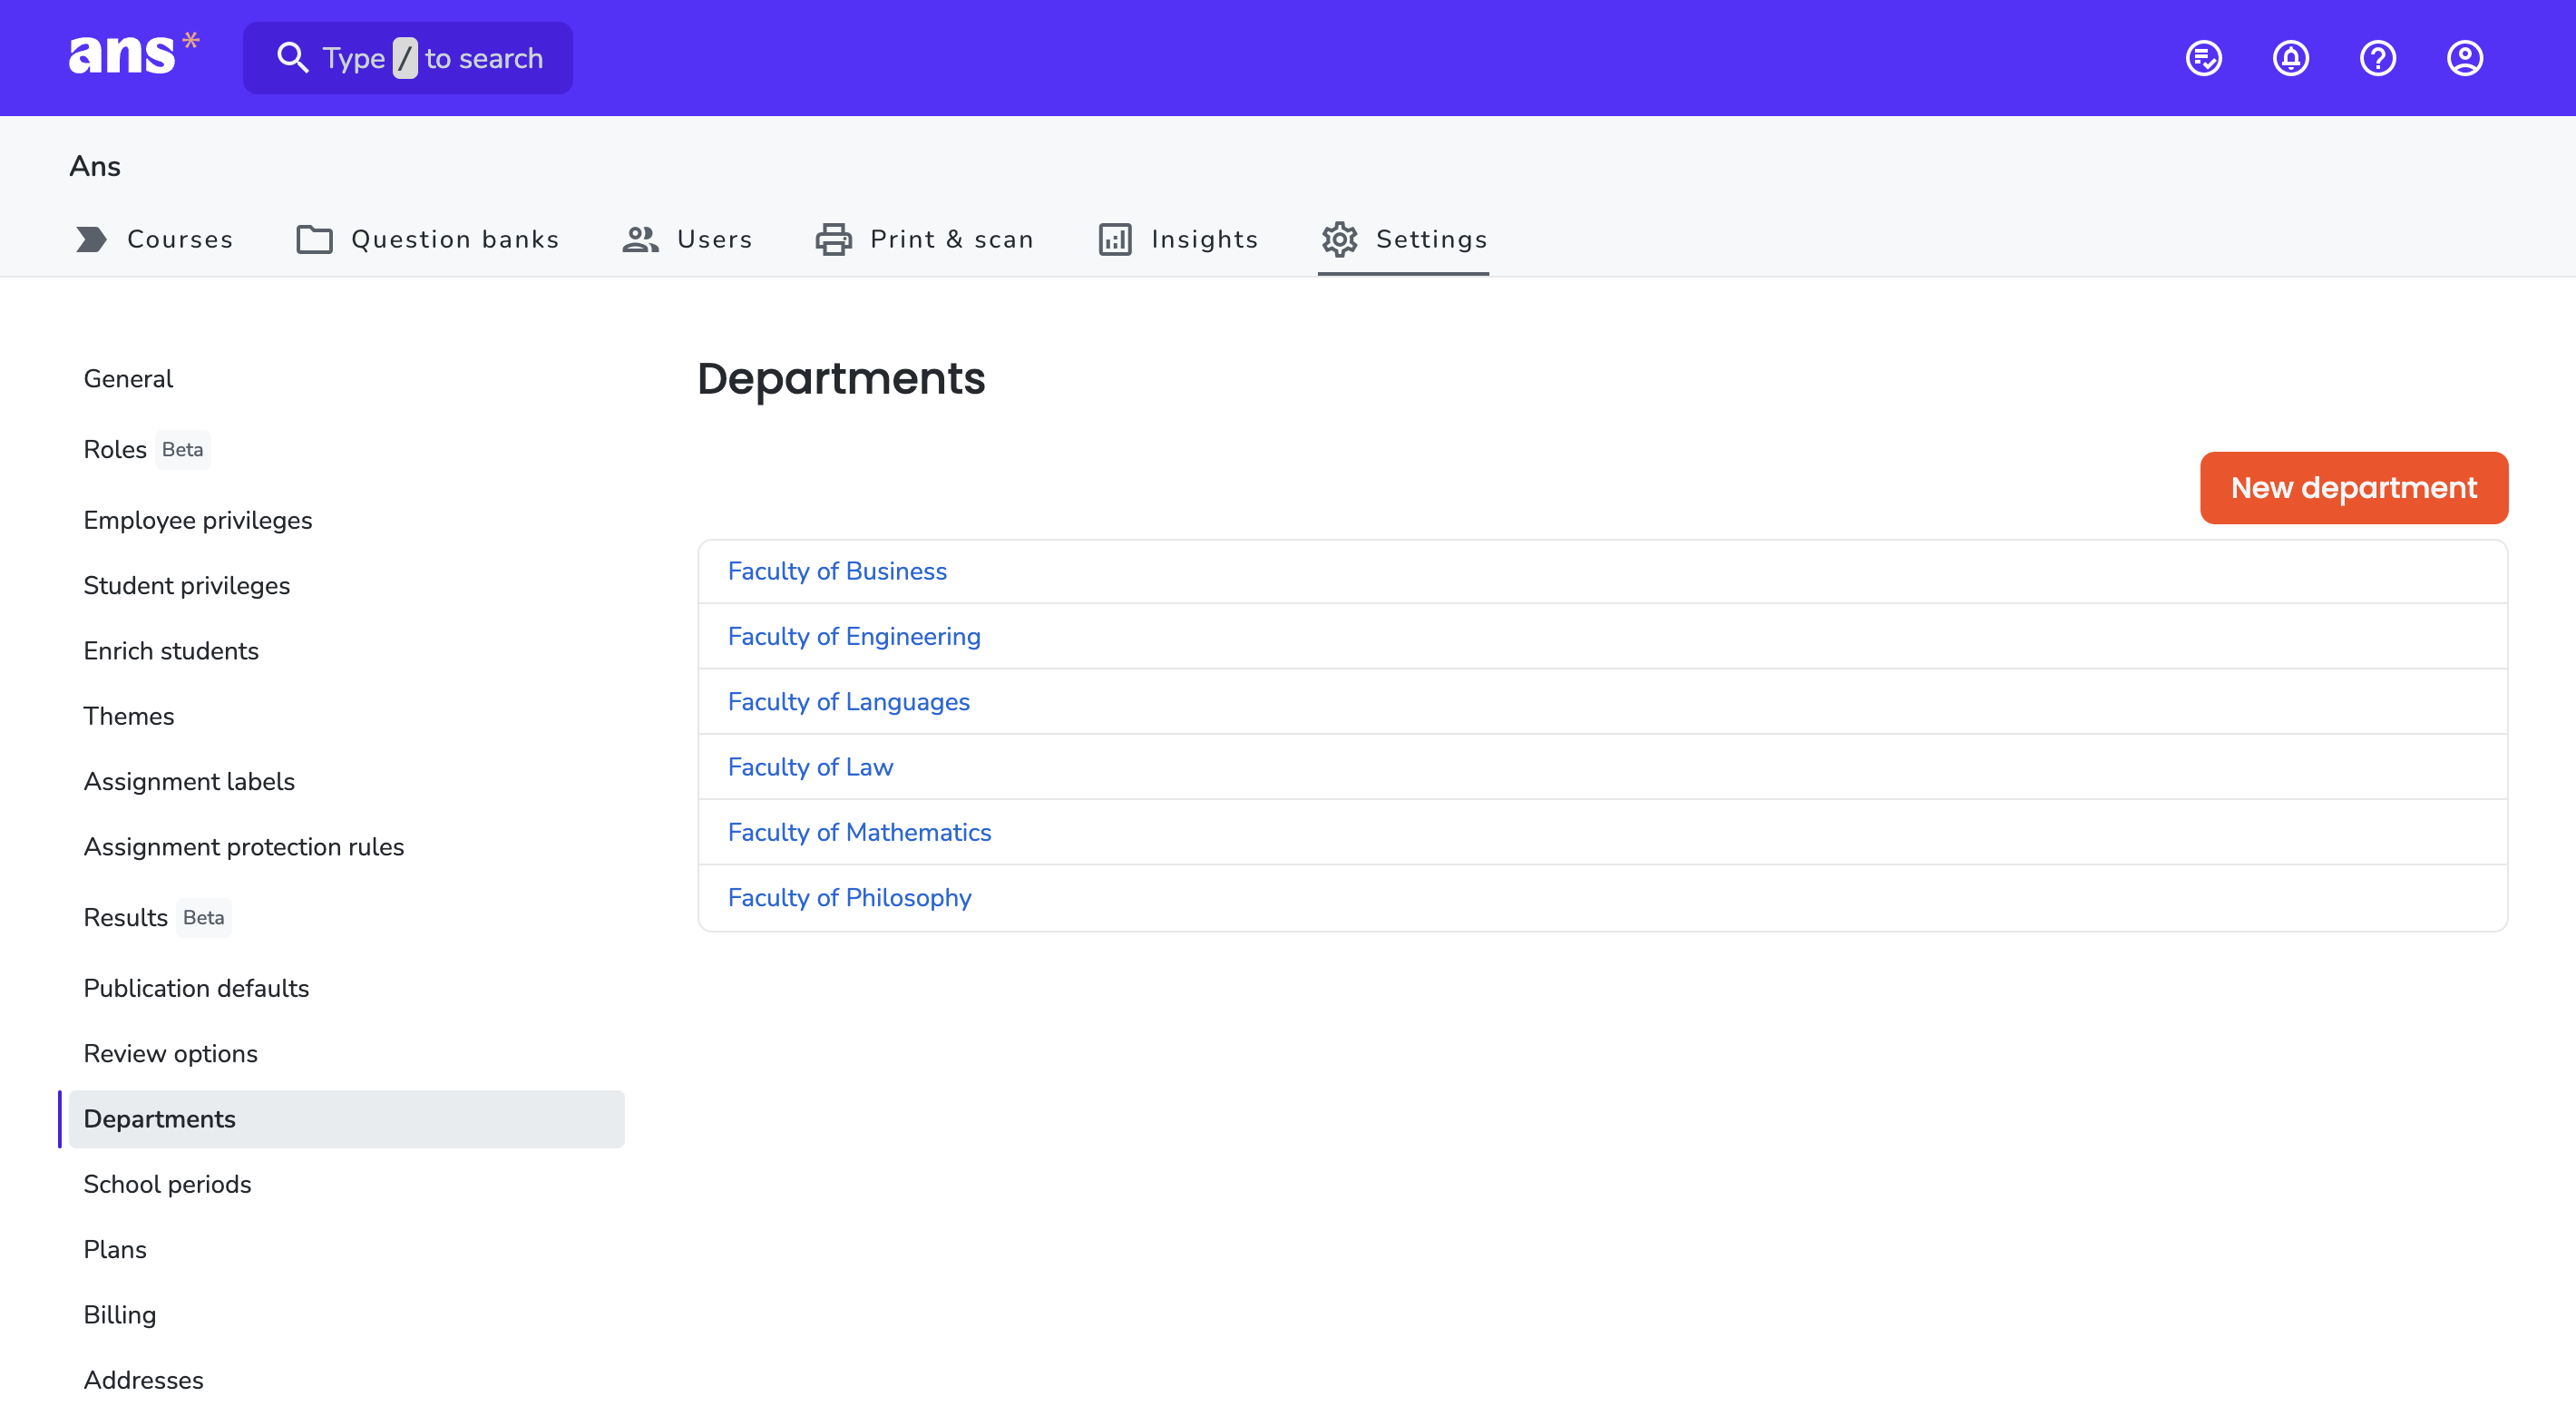
Task: Switch to the Settings tab
Action: click(x=1404, y=239)
